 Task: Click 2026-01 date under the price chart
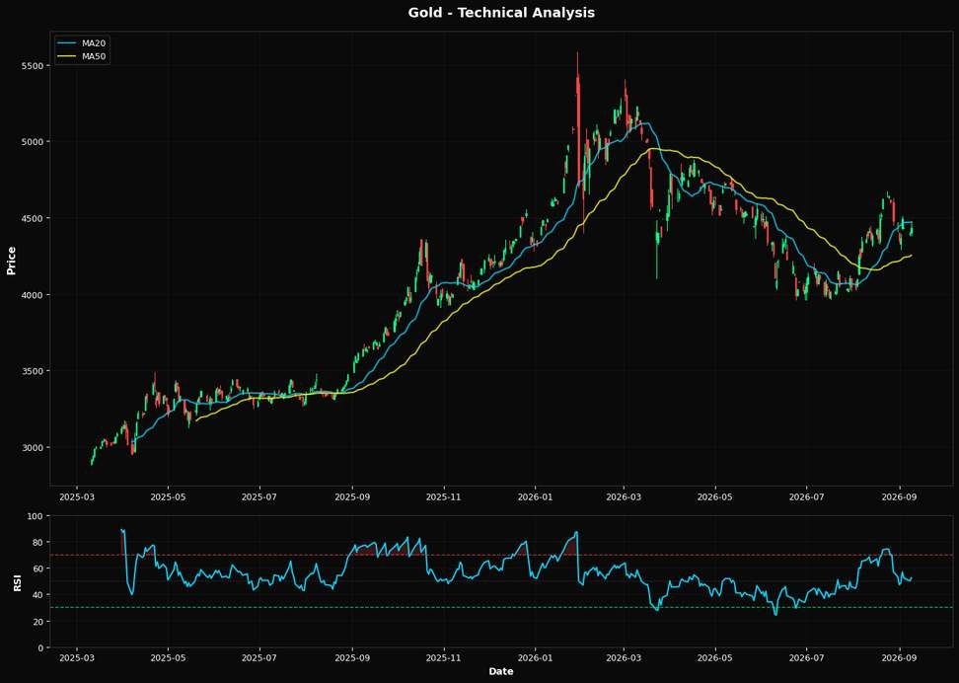535,498
